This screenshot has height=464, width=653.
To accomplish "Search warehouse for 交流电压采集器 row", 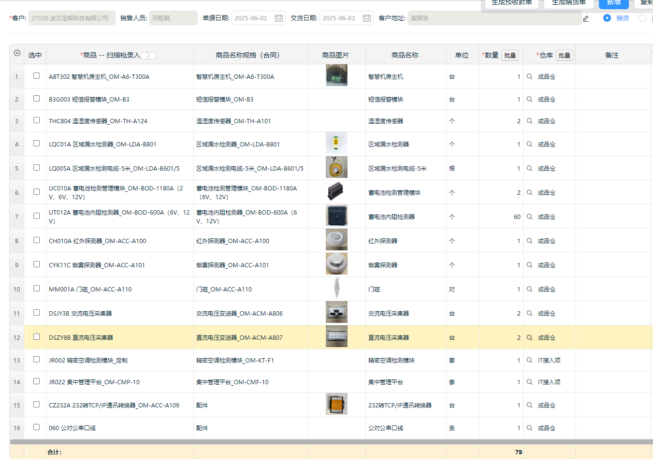I will pyautogui.click(x=529, y=313).
